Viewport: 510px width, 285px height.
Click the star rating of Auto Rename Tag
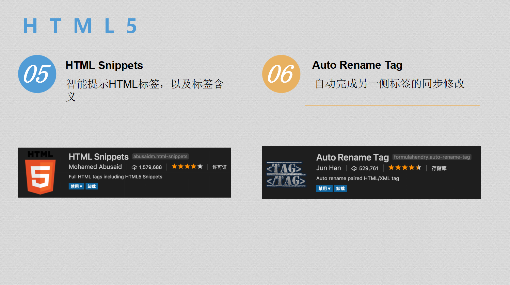click(x=405, y=167)
